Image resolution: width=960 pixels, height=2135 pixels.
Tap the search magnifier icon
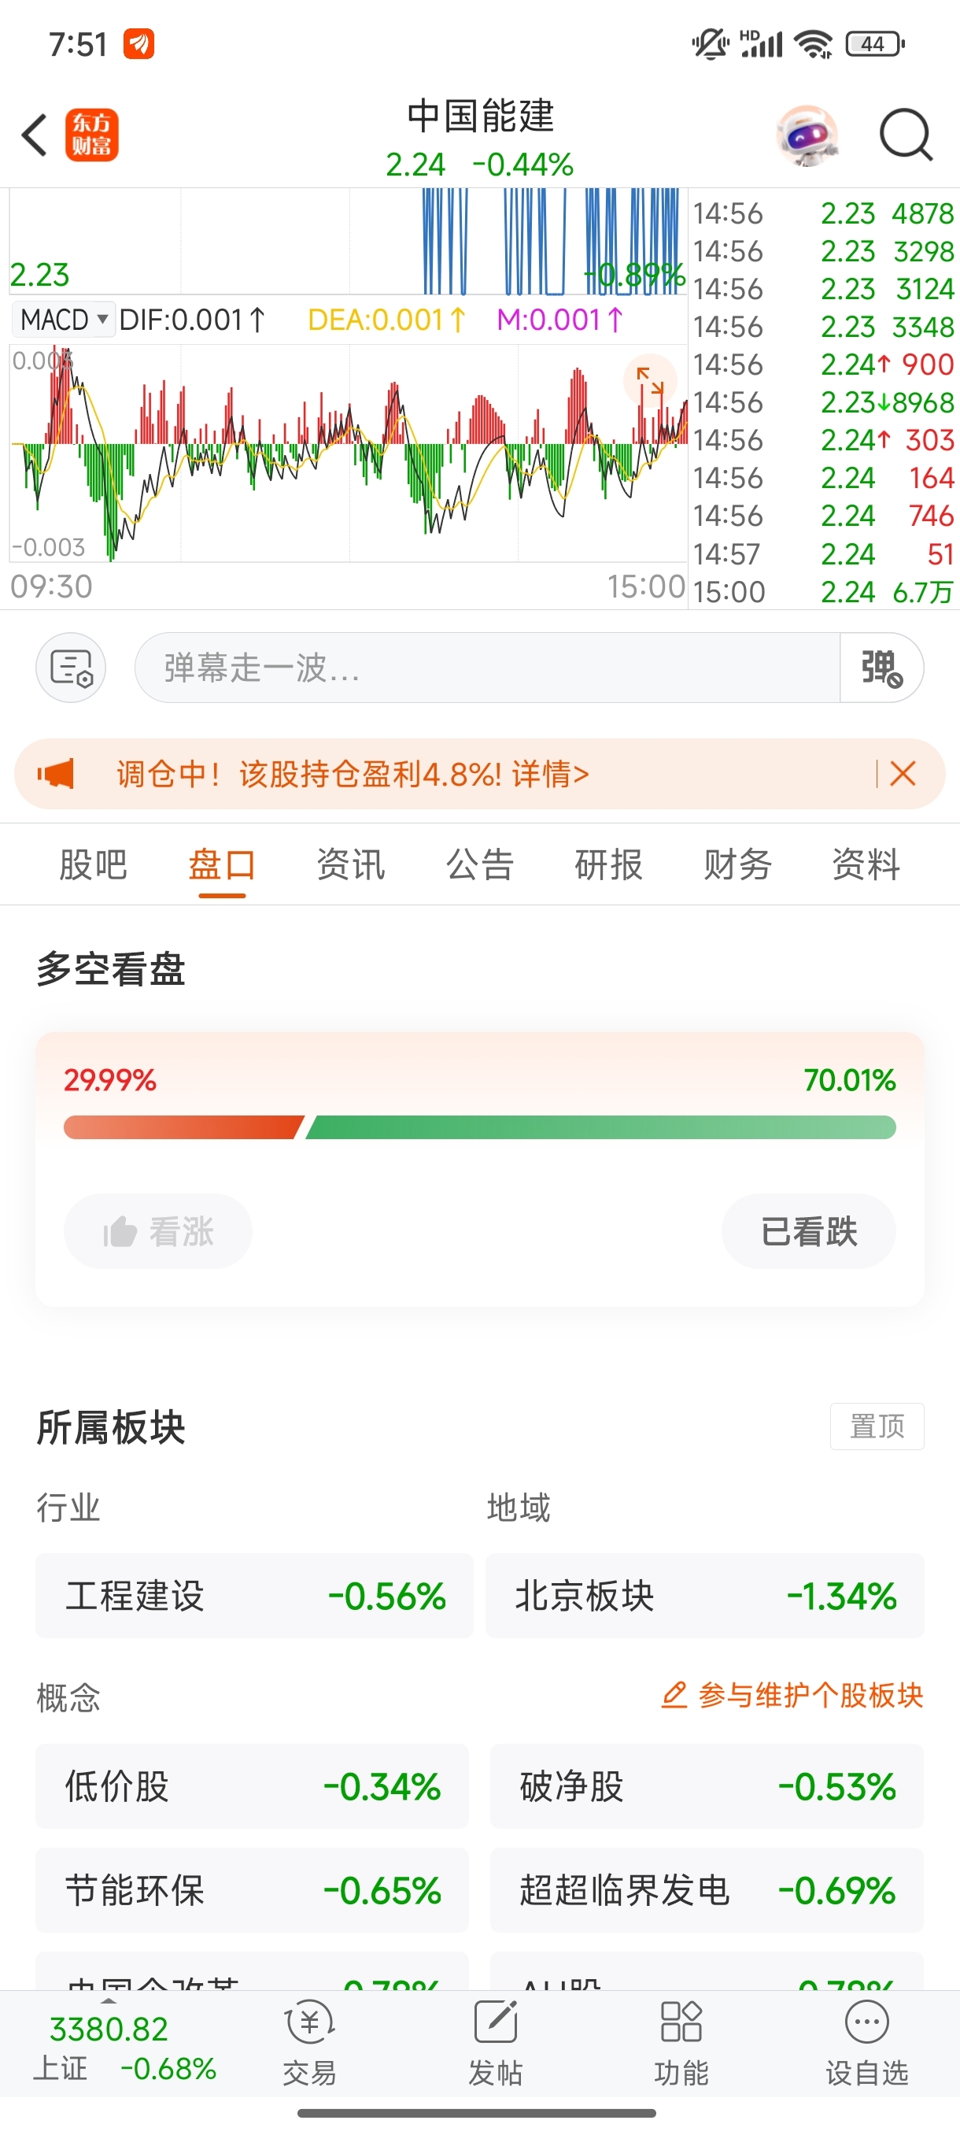coord(906,135)
